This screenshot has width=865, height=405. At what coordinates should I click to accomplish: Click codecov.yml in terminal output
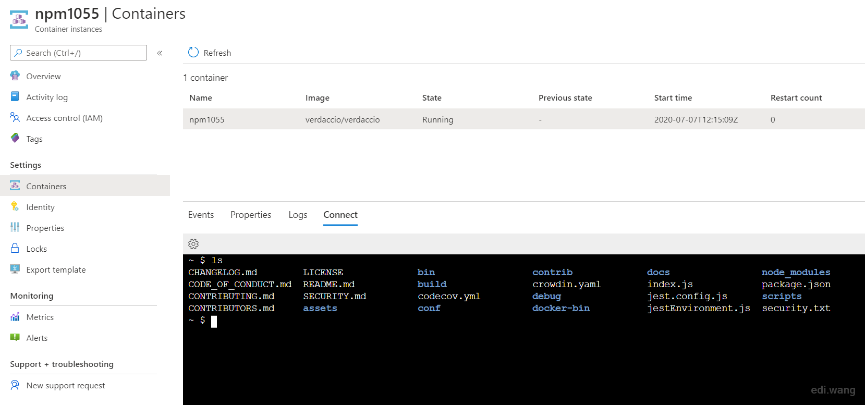tap(449, 296)
